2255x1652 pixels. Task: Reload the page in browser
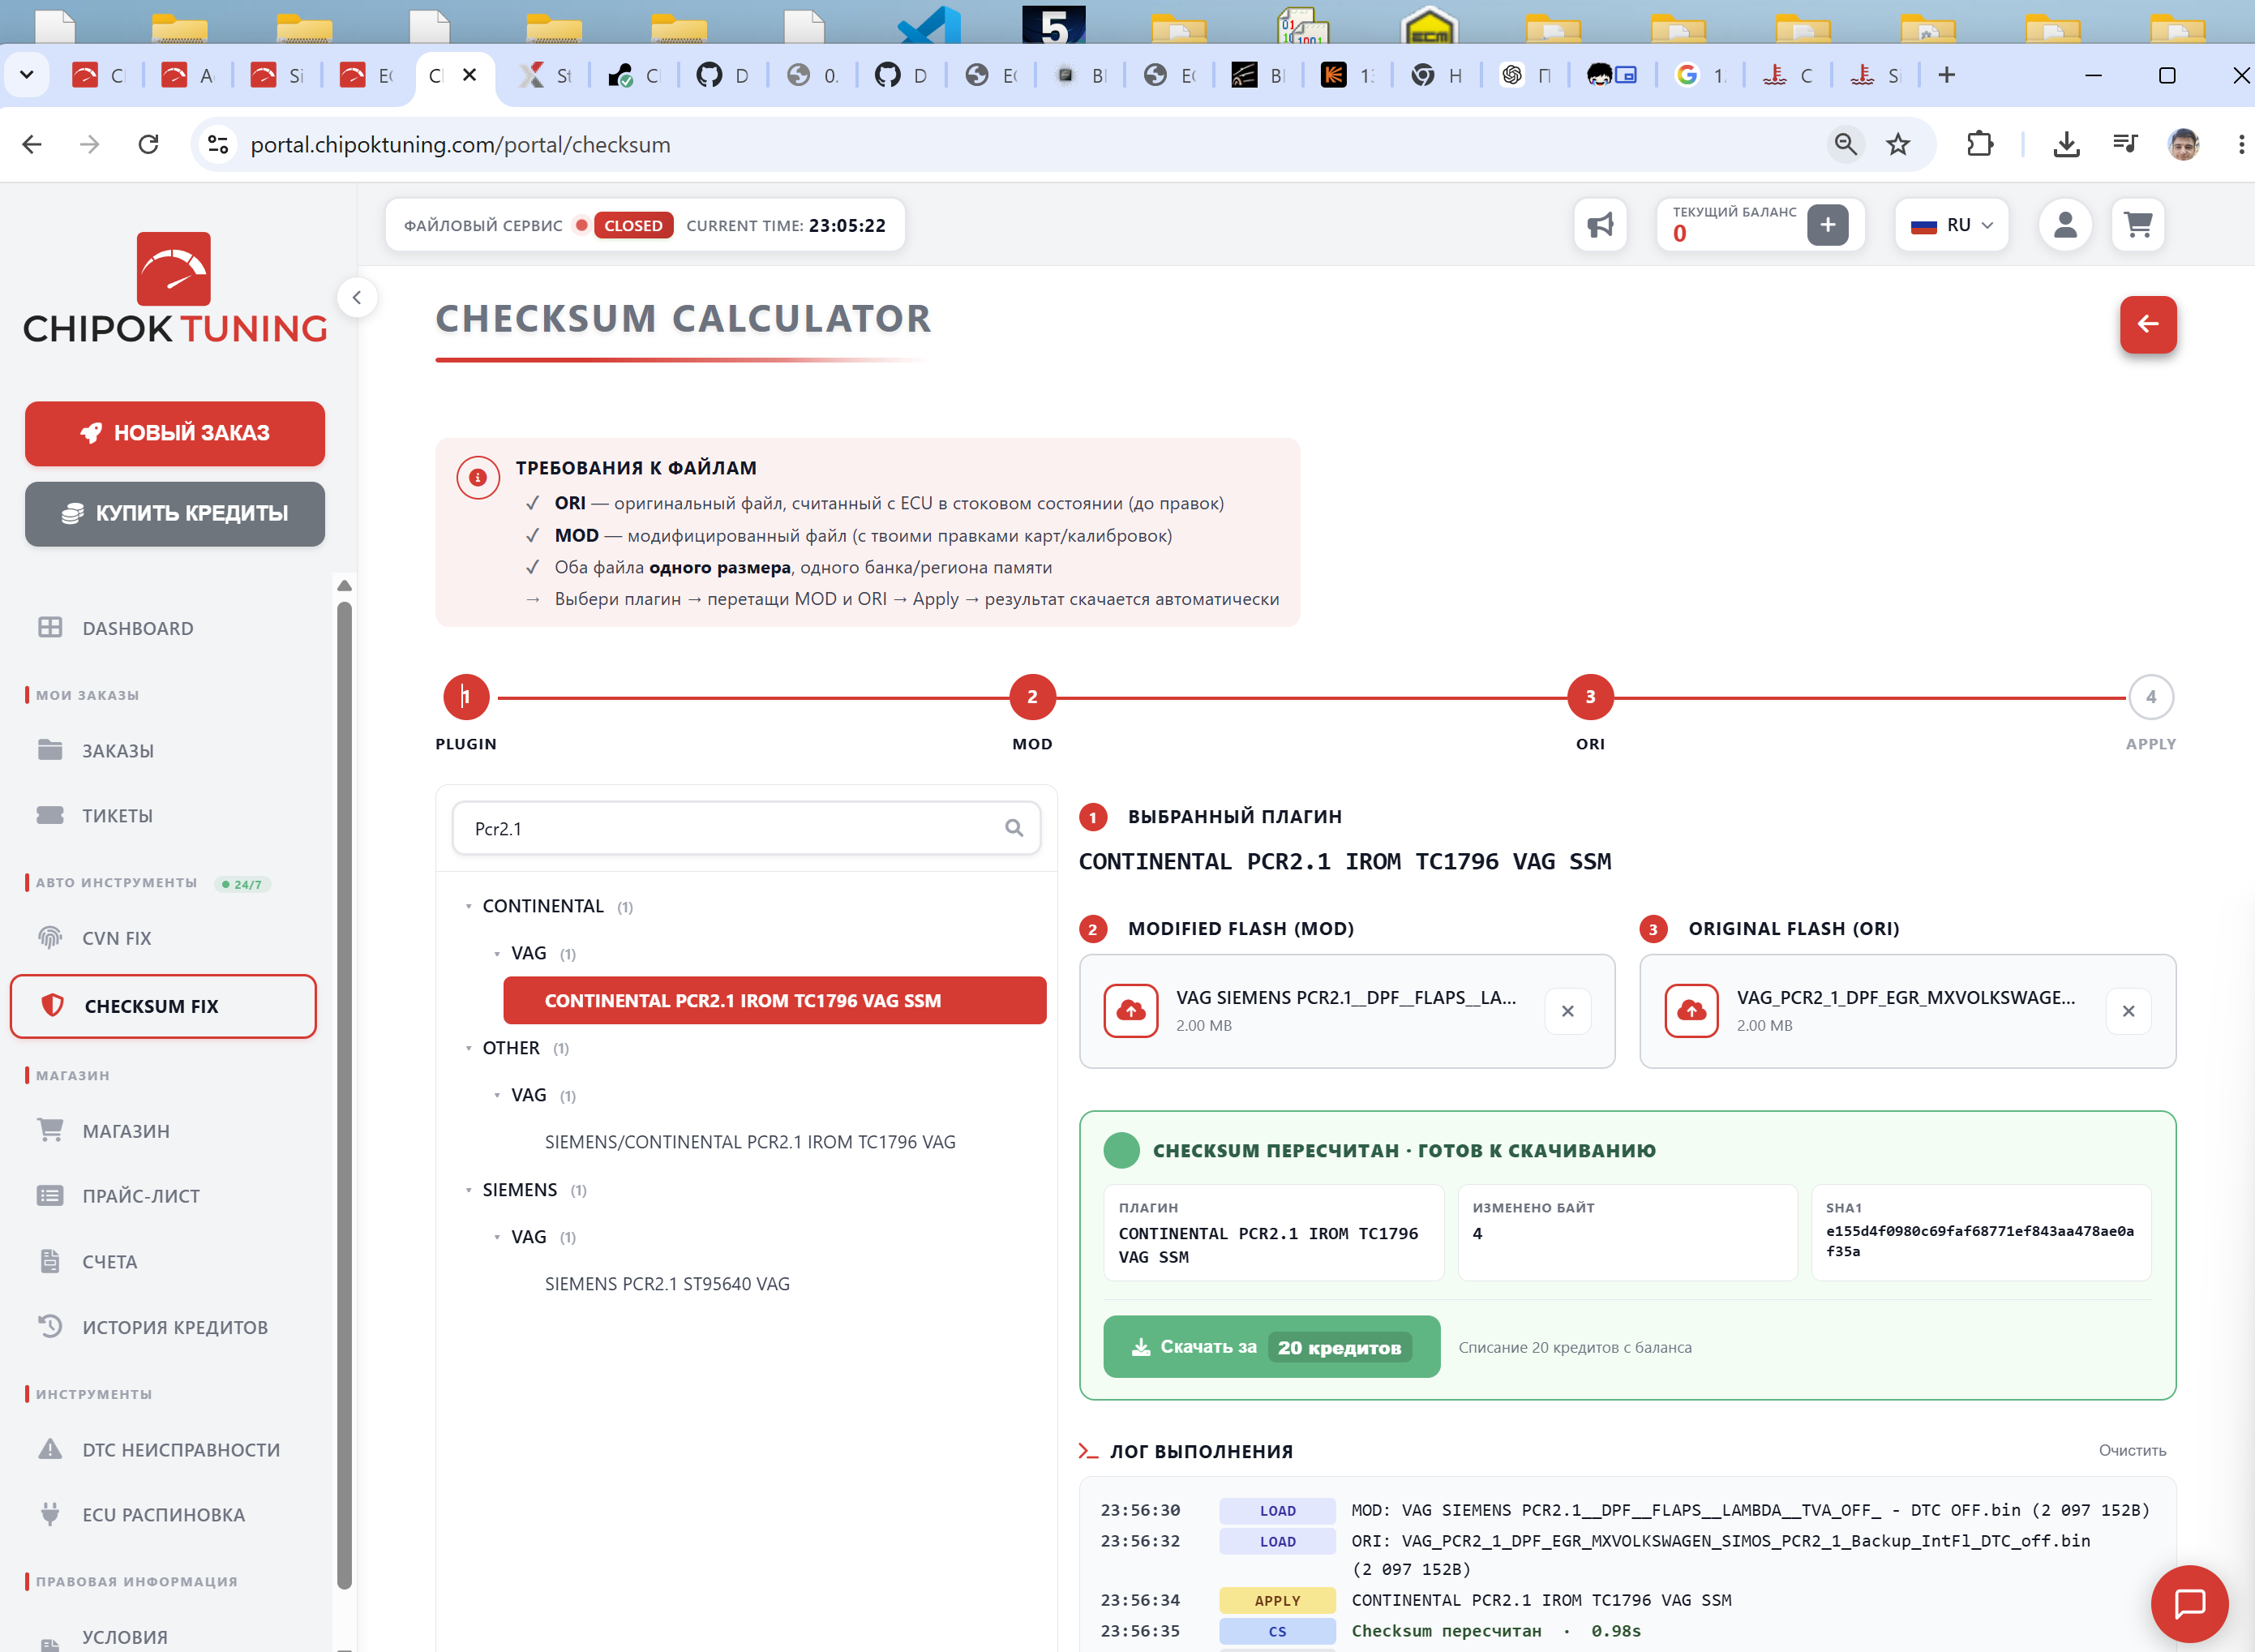(148, 144)
